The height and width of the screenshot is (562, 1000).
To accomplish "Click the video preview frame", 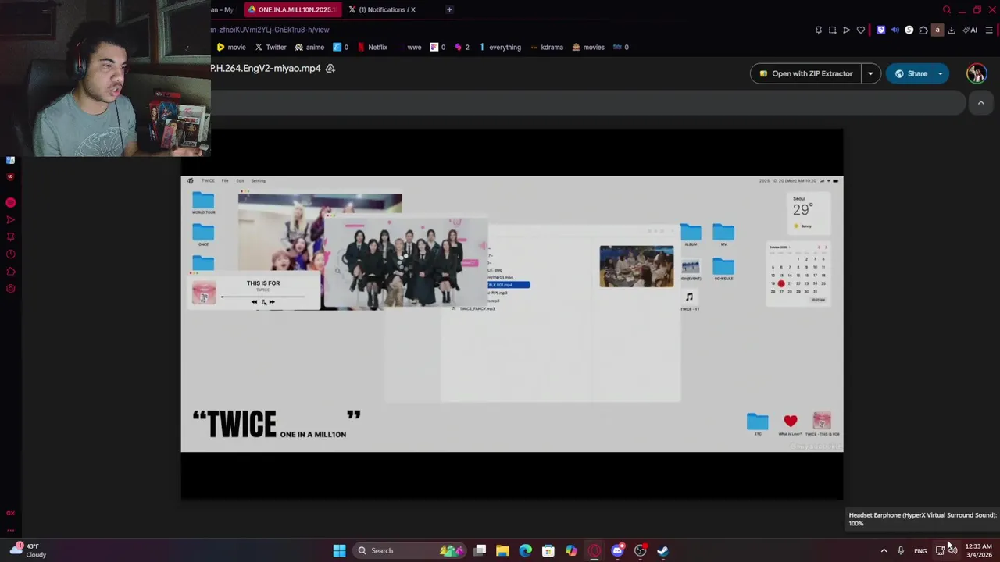I will tap(512, 314).
